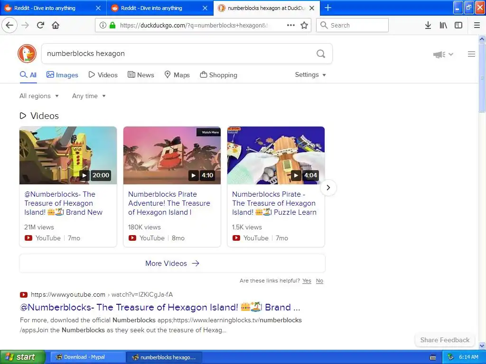Focus the browser Search box

coord(353,25)
